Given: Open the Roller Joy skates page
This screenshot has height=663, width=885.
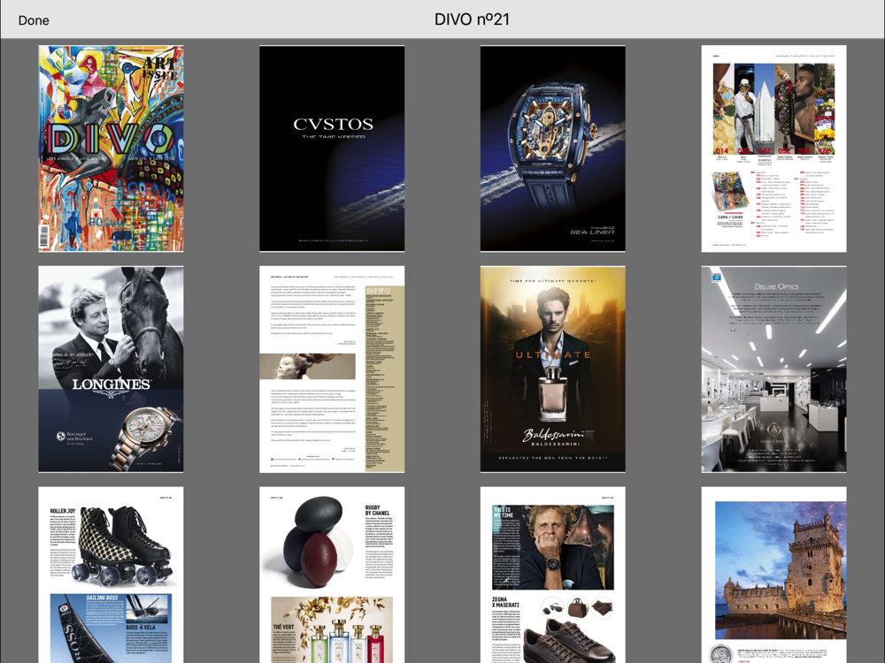Looking at the screenshot, I should 111,575.
